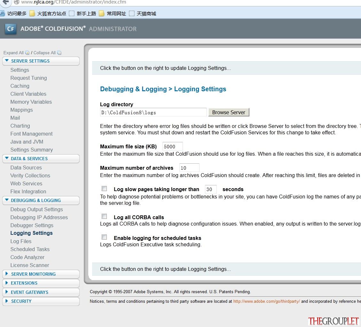Enable Log slow pages checkbox
The image size is (361, 327).
tap(104, 189)
